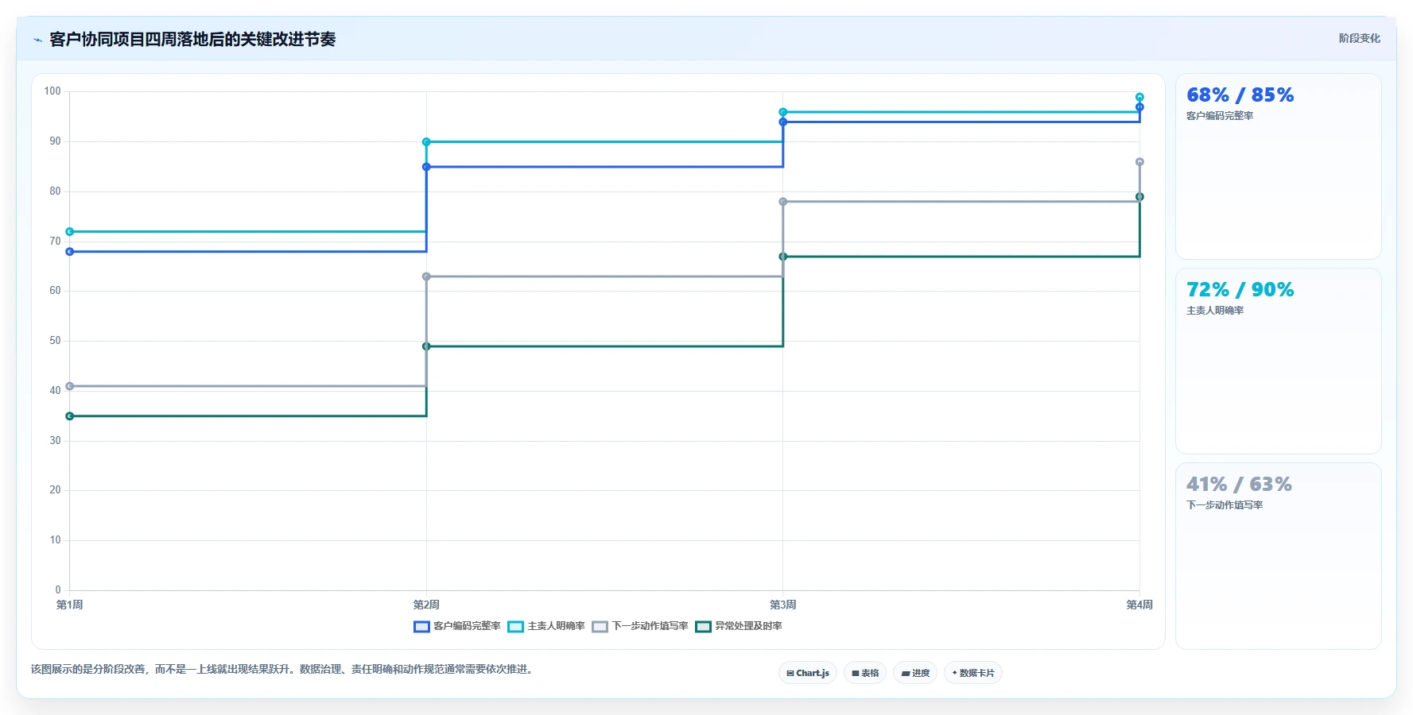The width and height of the screenshot is (1413, 715).
Task: Click 主责人明确率 data point at 第4周
Action: tap(1139, 97)
